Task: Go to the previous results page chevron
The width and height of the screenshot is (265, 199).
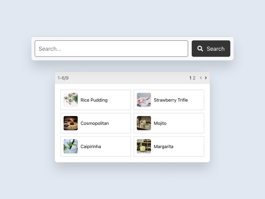Action: tap(201, 78)
